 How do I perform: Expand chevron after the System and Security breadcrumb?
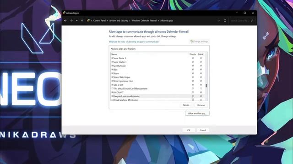click(x=130, y=20)
